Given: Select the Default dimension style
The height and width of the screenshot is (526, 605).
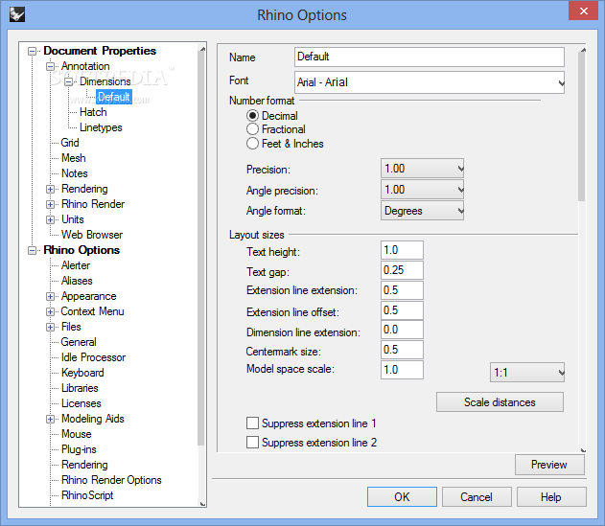Looking at the screenshot, I should coord(114,97).
